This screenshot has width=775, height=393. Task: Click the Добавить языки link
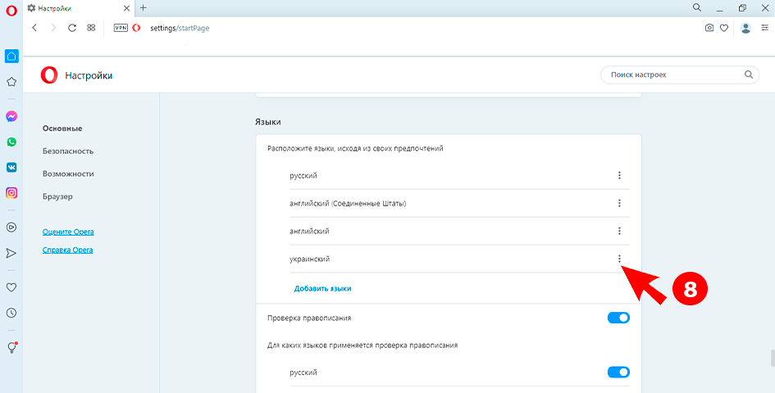click(x=322, y=289)
